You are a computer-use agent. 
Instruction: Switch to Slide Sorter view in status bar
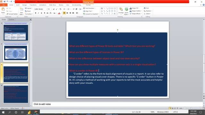click(x=173, y=108)
